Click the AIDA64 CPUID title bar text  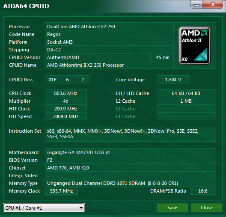(x=26, y=6)
